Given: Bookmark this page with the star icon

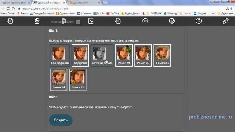Looking at the screenshot, I should [231, 8].
